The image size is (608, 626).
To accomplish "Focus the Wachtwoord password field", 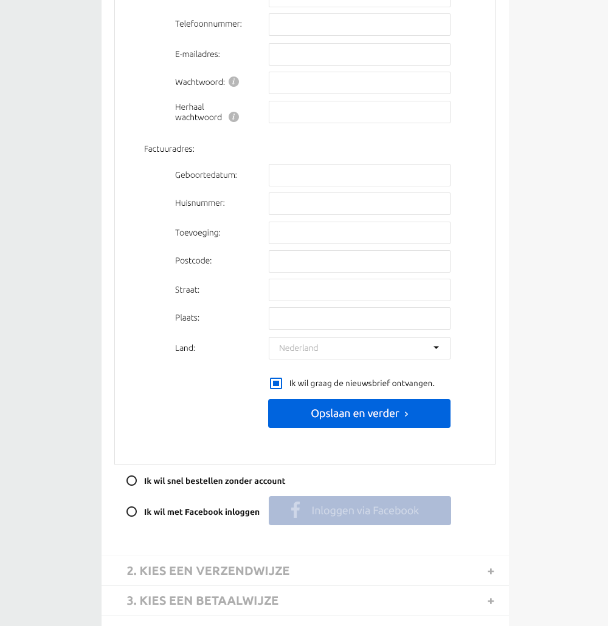I will click(359, 83).
